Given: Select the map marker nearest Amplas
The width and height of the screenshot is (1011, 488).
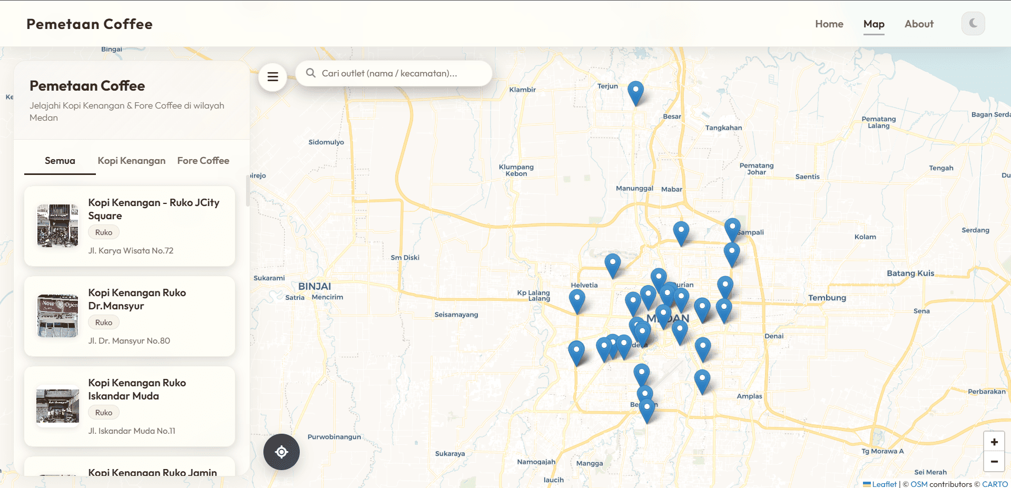Looking at the screenshot, I should 702,382.
